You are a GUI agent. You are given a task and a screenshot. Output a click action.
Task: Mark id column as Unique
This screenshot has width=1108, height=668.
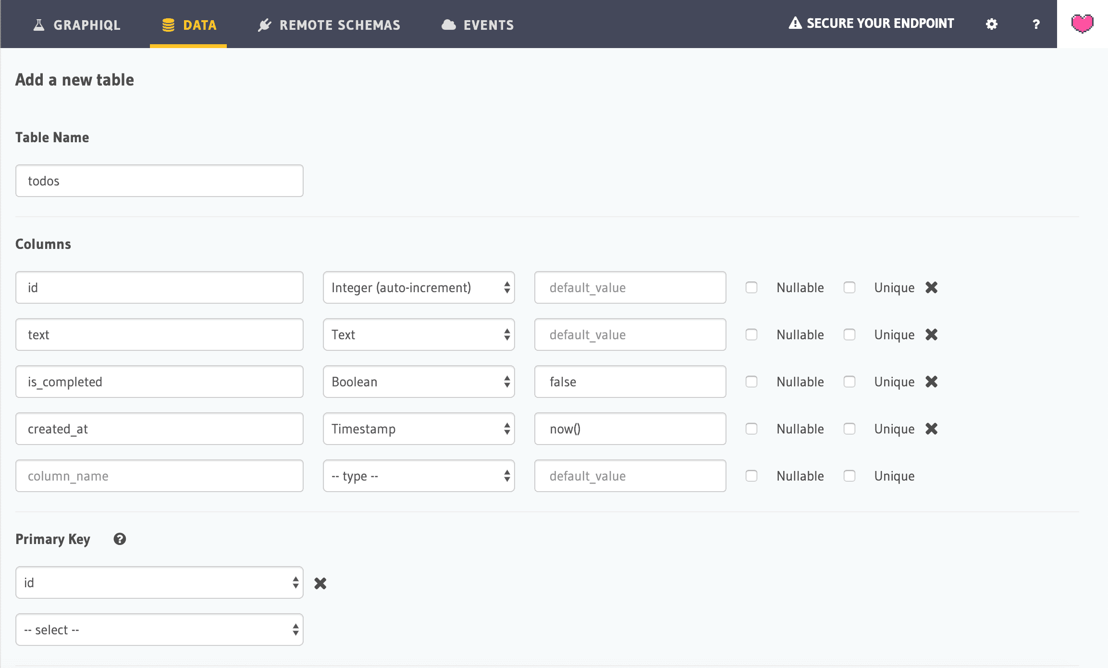pos(849,287)
